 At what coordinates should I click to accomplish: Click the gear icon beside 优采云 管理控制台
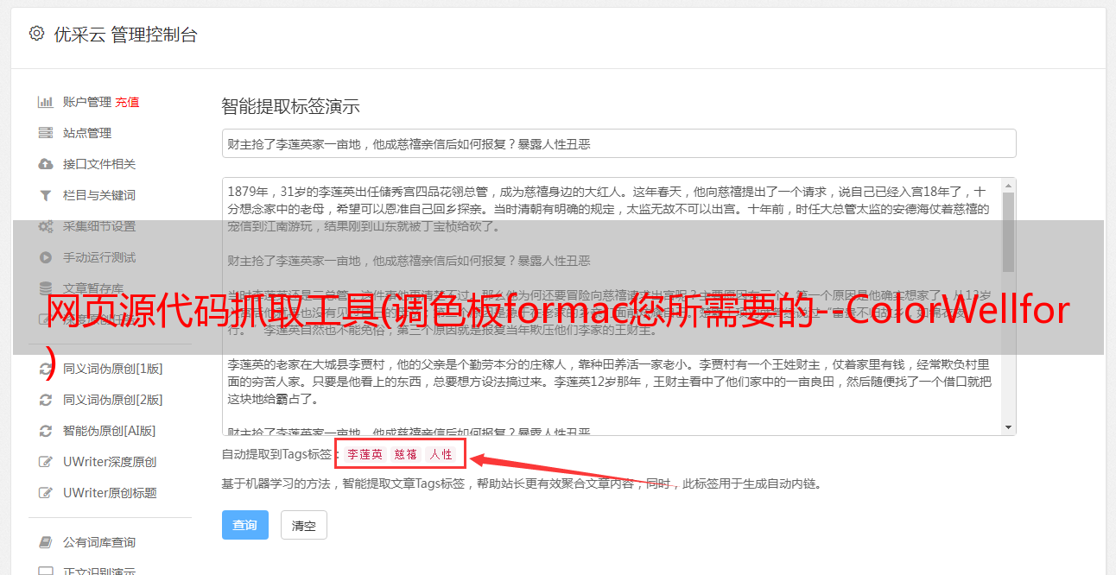pyautogui.click(x=36, y=34)
